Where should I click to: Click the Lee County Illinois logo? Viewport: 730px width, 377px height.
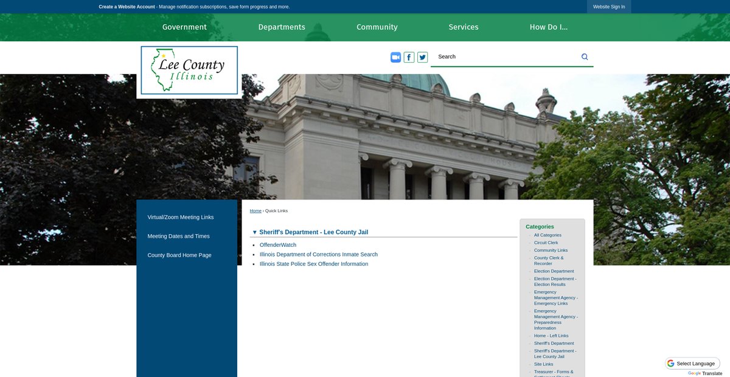[x=189, y=71]
